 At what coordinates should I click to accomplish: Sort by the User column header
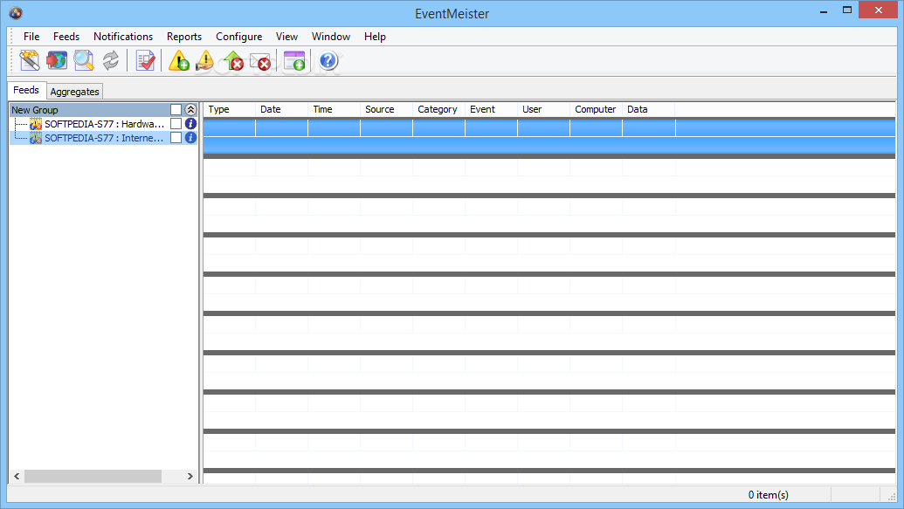[x=543, y=109]
